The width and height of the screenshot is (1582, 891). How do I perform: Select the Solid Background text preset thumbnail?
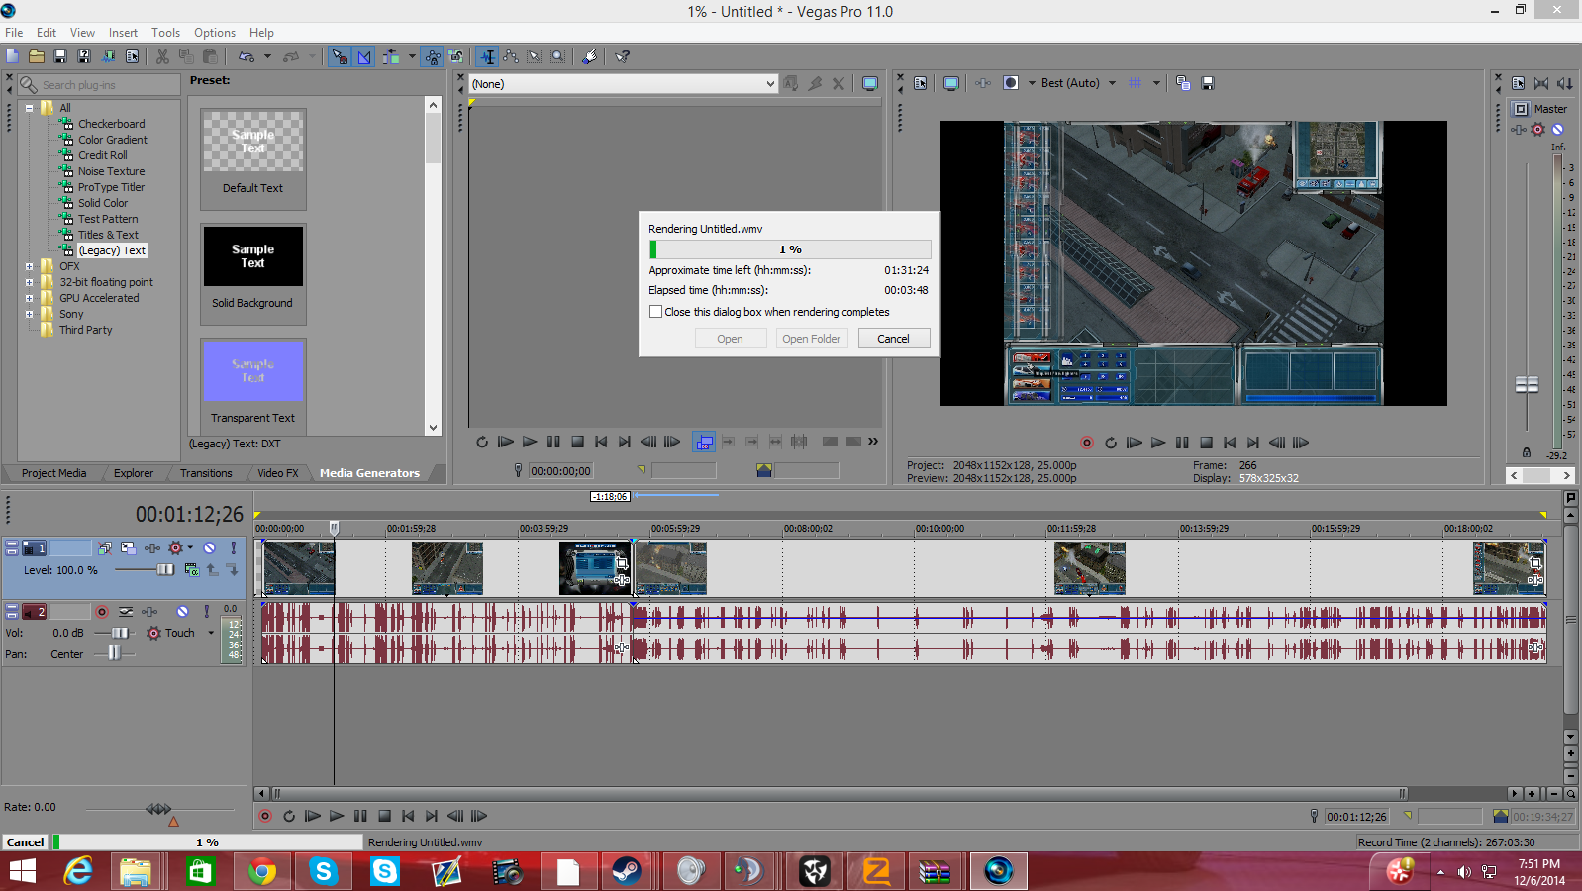(x=252, y=256)
